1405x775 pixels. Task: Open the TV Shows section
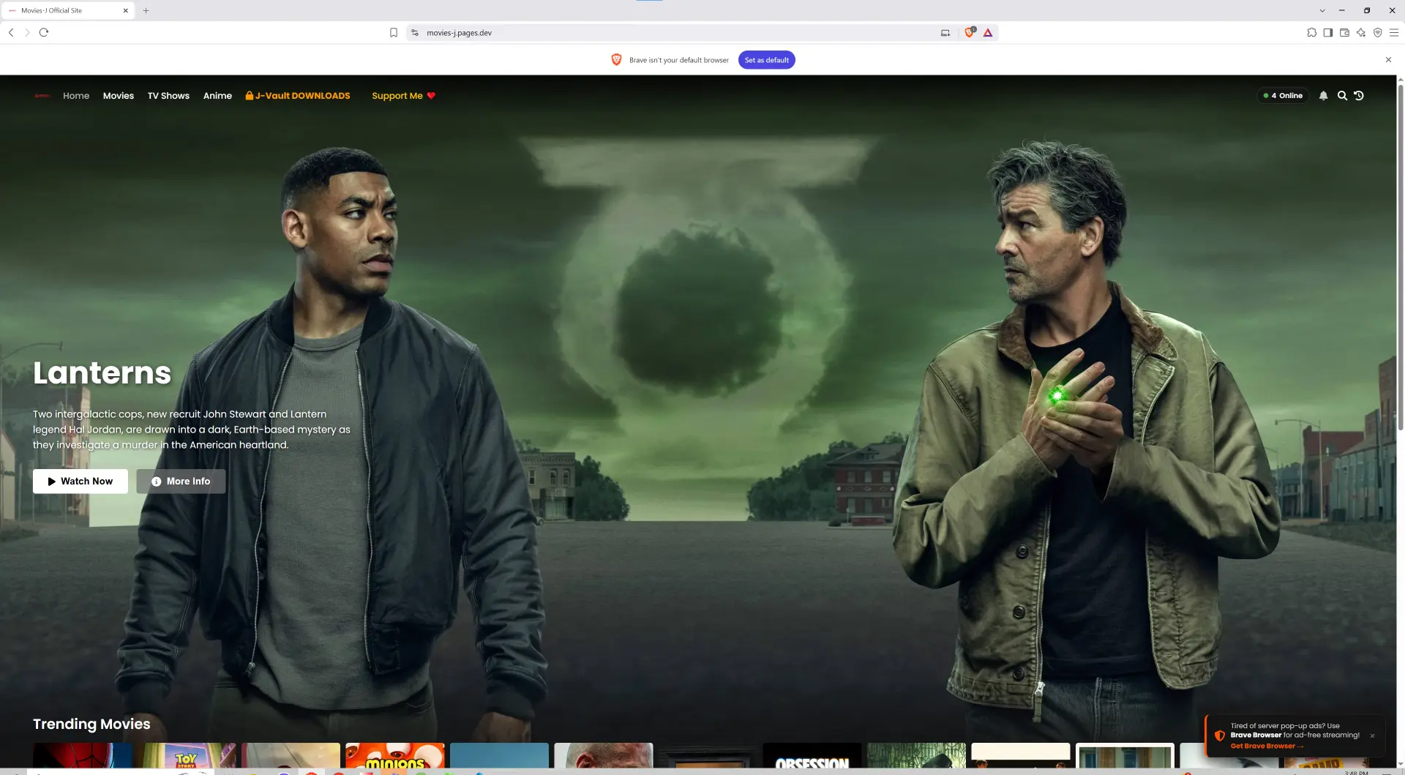(x=168, y=96)
